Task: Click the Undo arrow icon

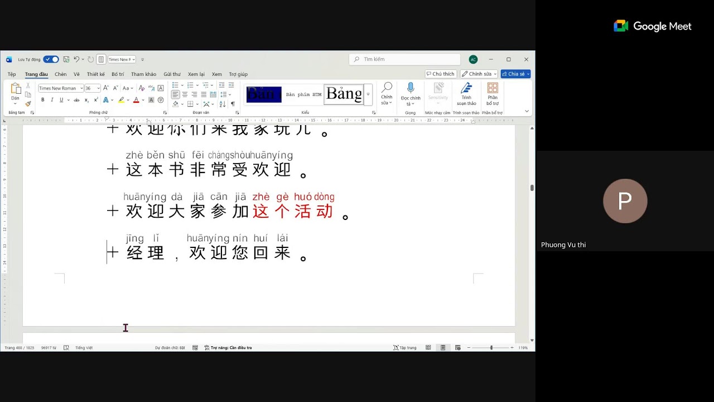Action: (76, 59)
